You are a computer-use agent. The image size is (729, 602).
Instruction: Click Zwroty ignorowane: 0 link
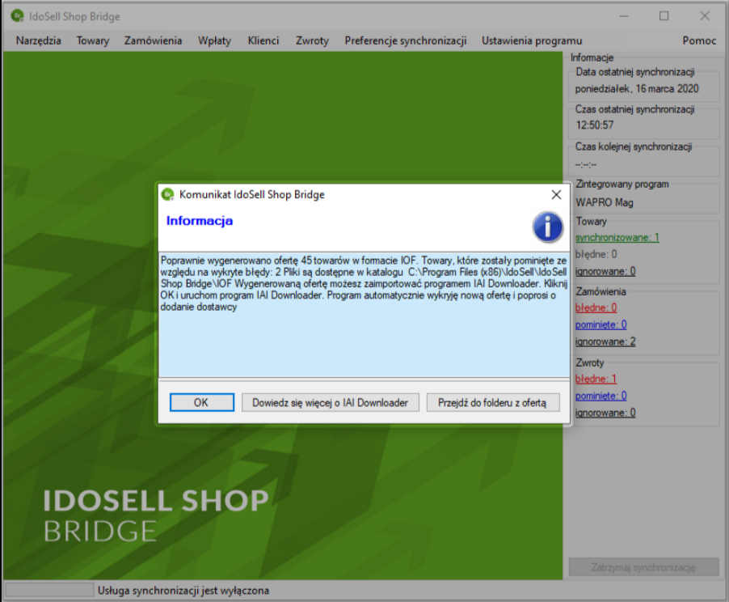coord(605,413)
